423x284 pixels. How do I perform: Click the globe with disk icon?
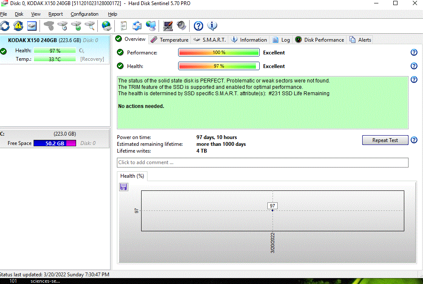point(107,26)
